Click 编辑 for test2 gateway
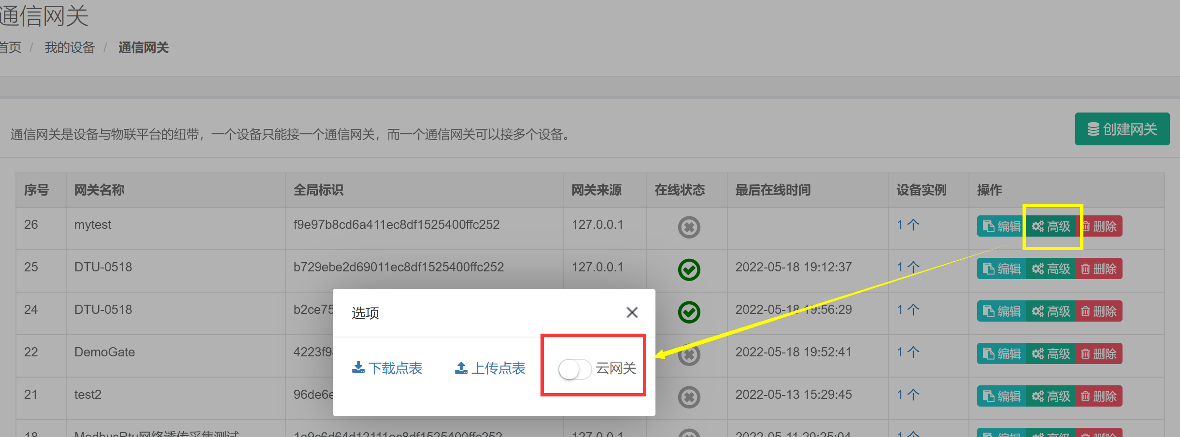This screenshot has height=437, width=1180. 1002,396
